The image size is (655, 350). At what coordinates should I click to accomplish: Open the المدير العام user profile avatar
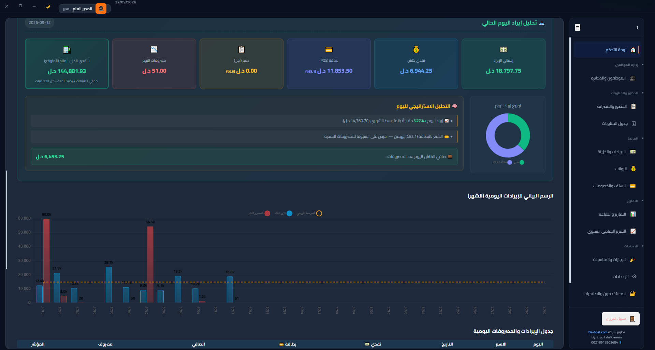tap(101, 9)
